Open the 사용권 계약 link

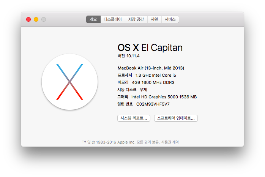click(170, 142)
